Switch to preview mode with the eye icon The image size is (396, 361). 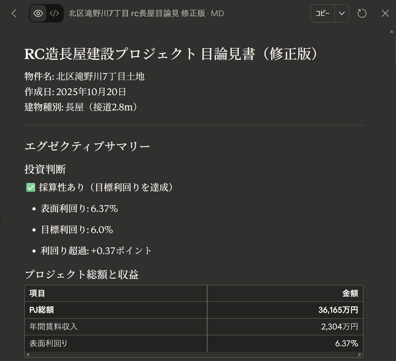pos(38,13)
